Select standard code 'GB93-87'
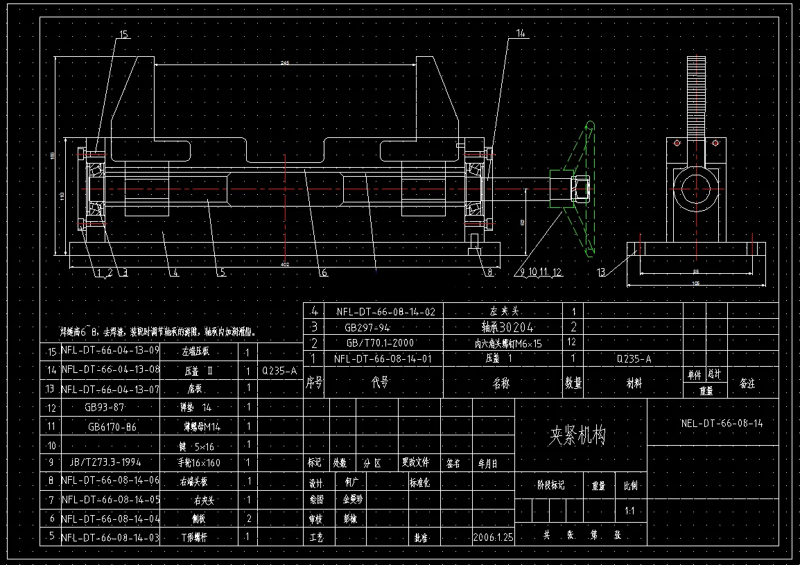This screenshot has width=800, height=565. click(x=105, y=408)
